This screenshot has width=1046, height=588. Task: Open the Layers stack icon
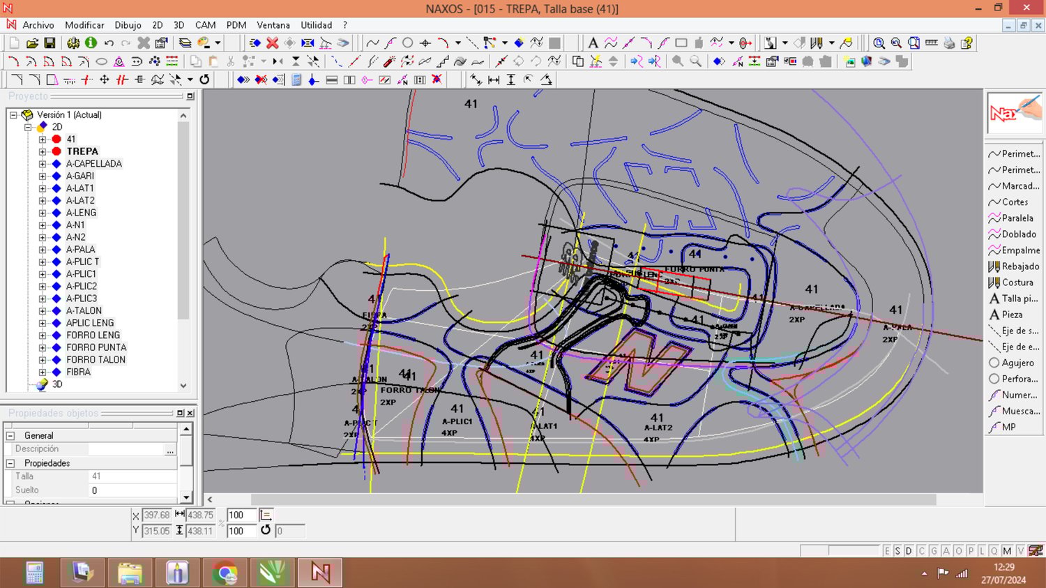point(185,43)
